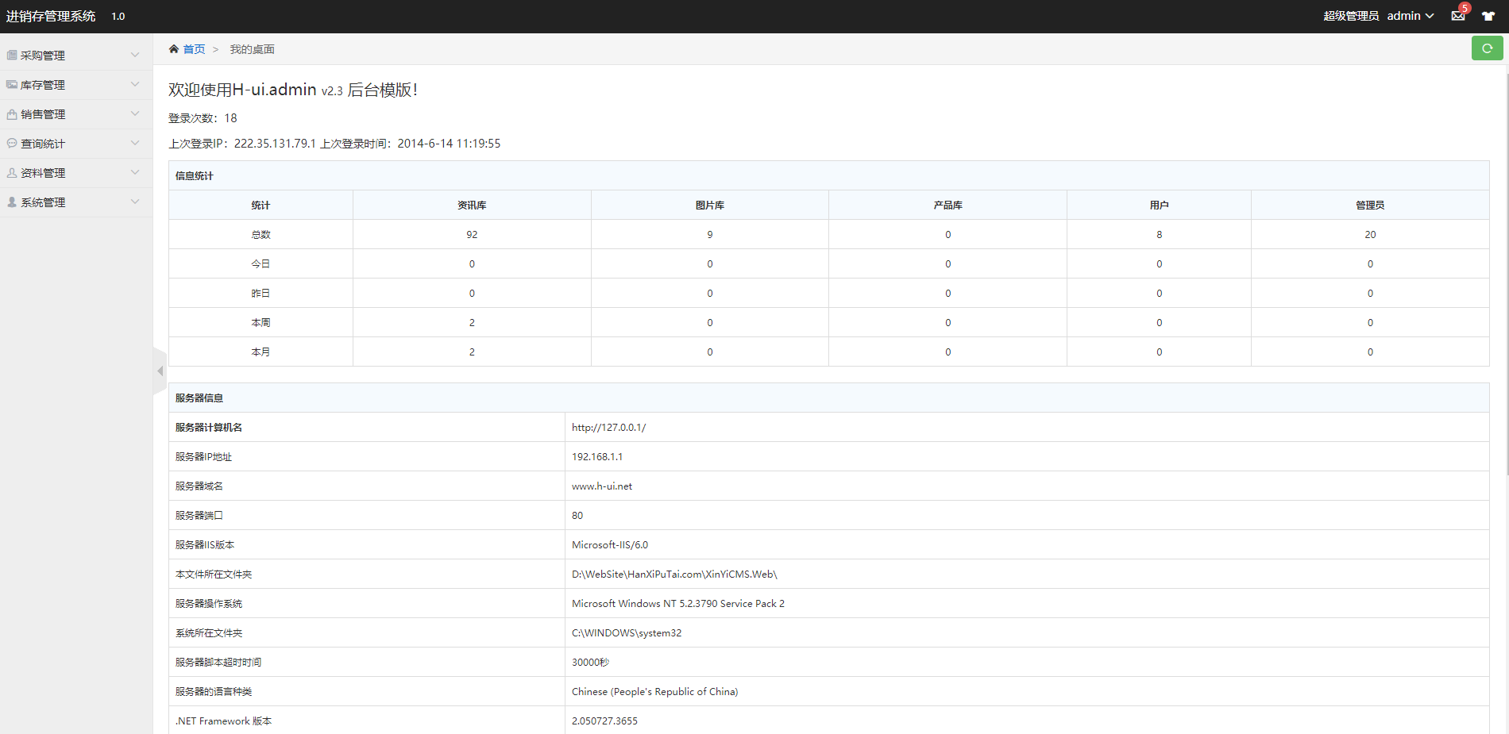Expand the 系统管理 chevron
The image size is (1509, 734).
(x=135, y=202)
